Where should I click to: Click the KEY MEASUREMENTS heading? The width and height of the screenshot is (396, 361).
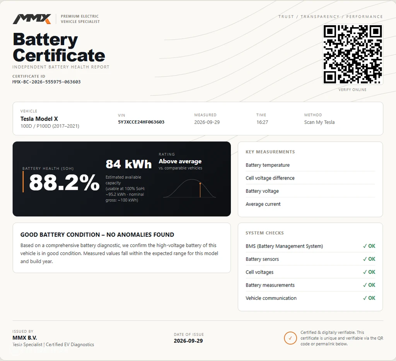270,152
